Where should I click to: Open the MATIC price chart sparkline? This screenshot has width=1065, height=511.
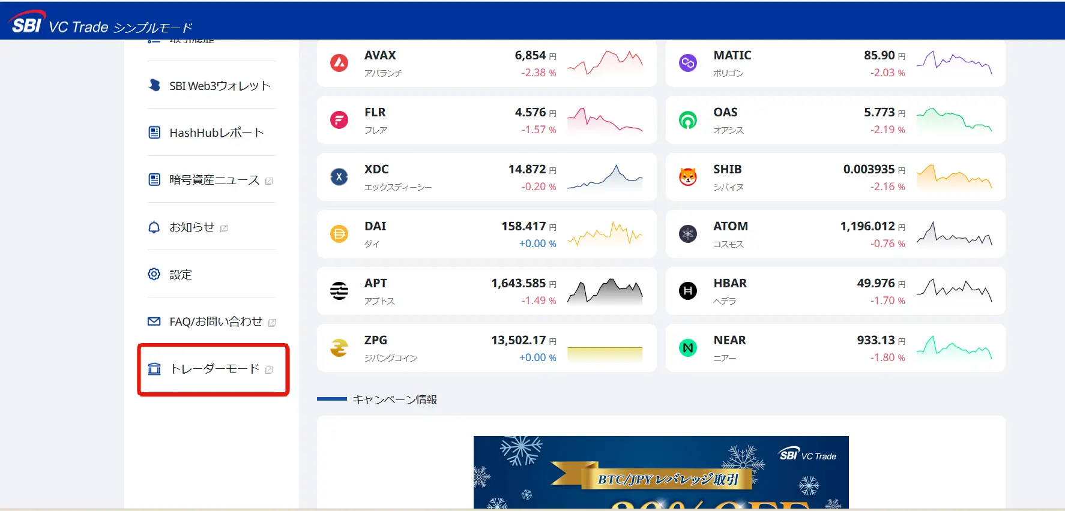(954, 63)
